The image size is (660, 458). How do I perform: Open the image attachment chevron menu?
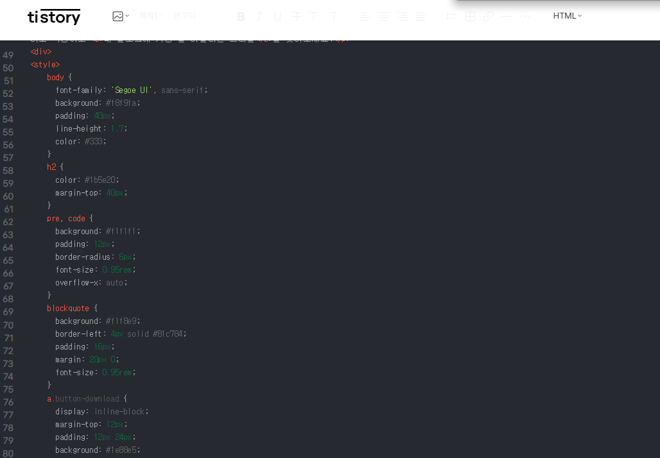(126, 15)
